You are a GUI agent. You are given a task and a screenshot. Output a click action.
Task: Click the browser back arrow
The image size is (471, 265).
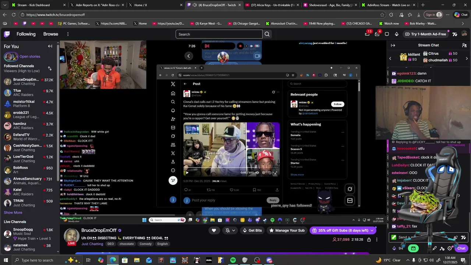pos(4,15)
